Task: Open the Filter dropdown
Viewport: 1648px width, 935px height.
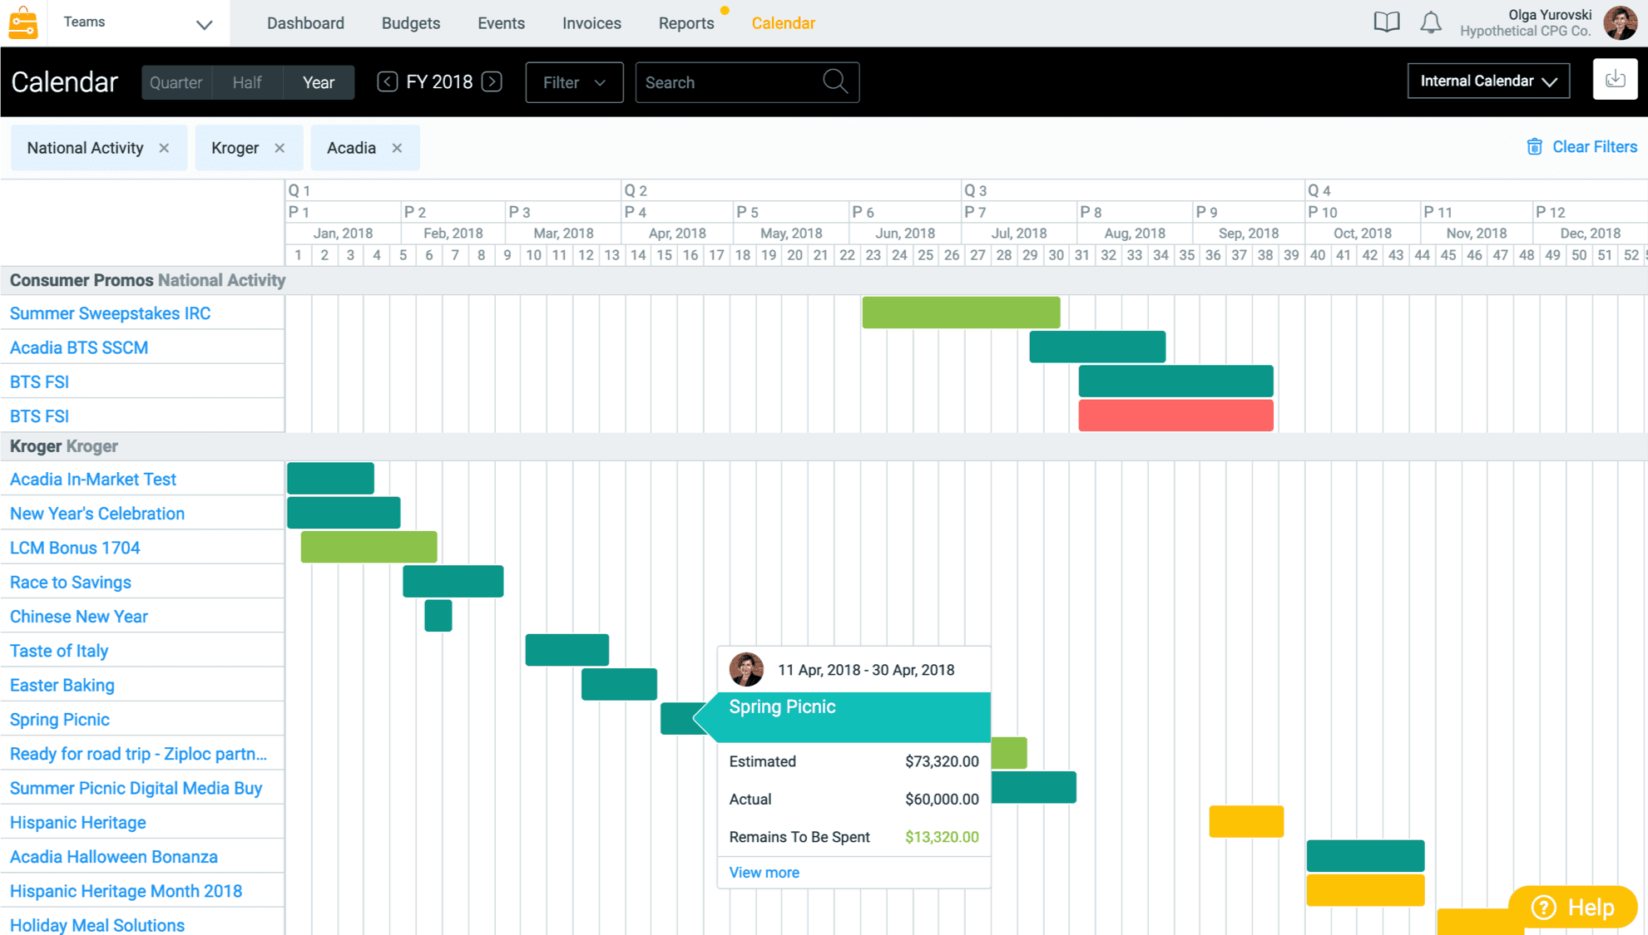Action: (x=574, y=82)
